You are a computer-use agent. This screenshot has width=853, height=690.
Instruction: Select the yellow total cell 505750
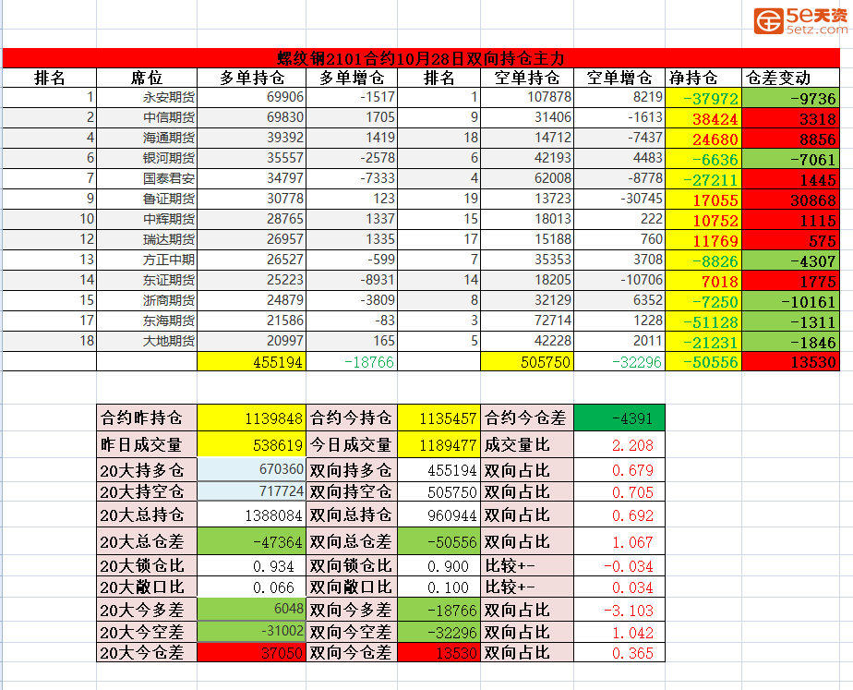(527, 361)
